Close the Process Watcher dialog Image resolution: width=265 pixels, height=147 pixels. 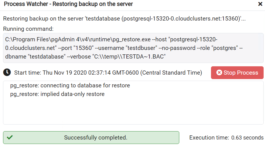click(260, 4)
